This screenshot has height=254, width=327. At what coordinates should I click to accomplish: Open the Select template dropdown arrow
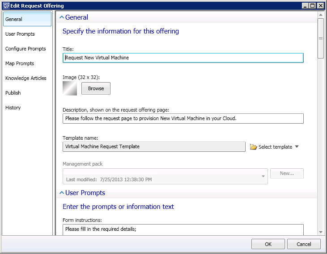297,147
